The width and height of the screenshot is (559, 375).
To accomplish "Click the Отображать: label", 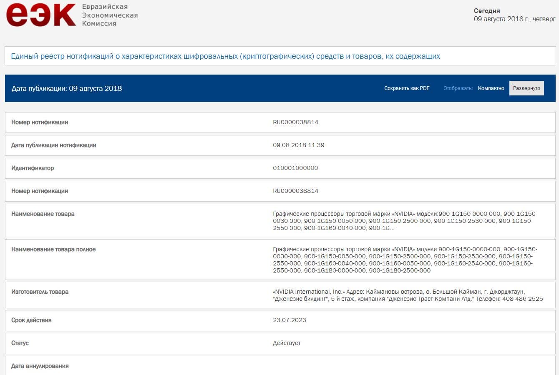I will [458, 88].
